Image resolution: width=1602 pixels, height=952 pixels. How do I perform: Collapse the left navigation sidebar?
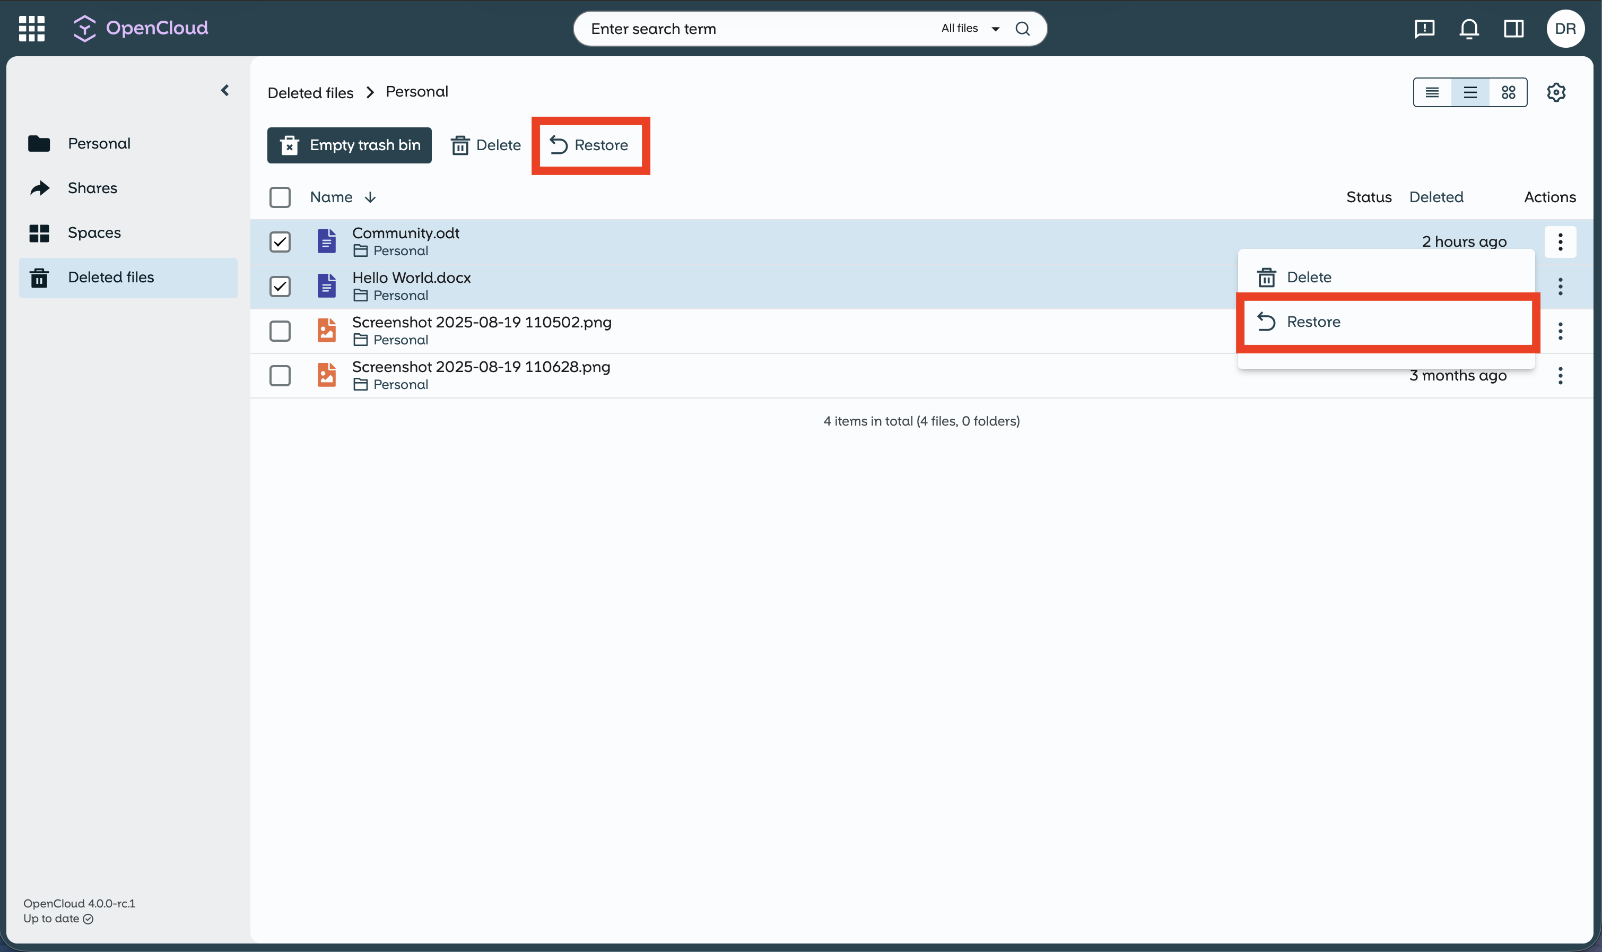tap(224, 90)
